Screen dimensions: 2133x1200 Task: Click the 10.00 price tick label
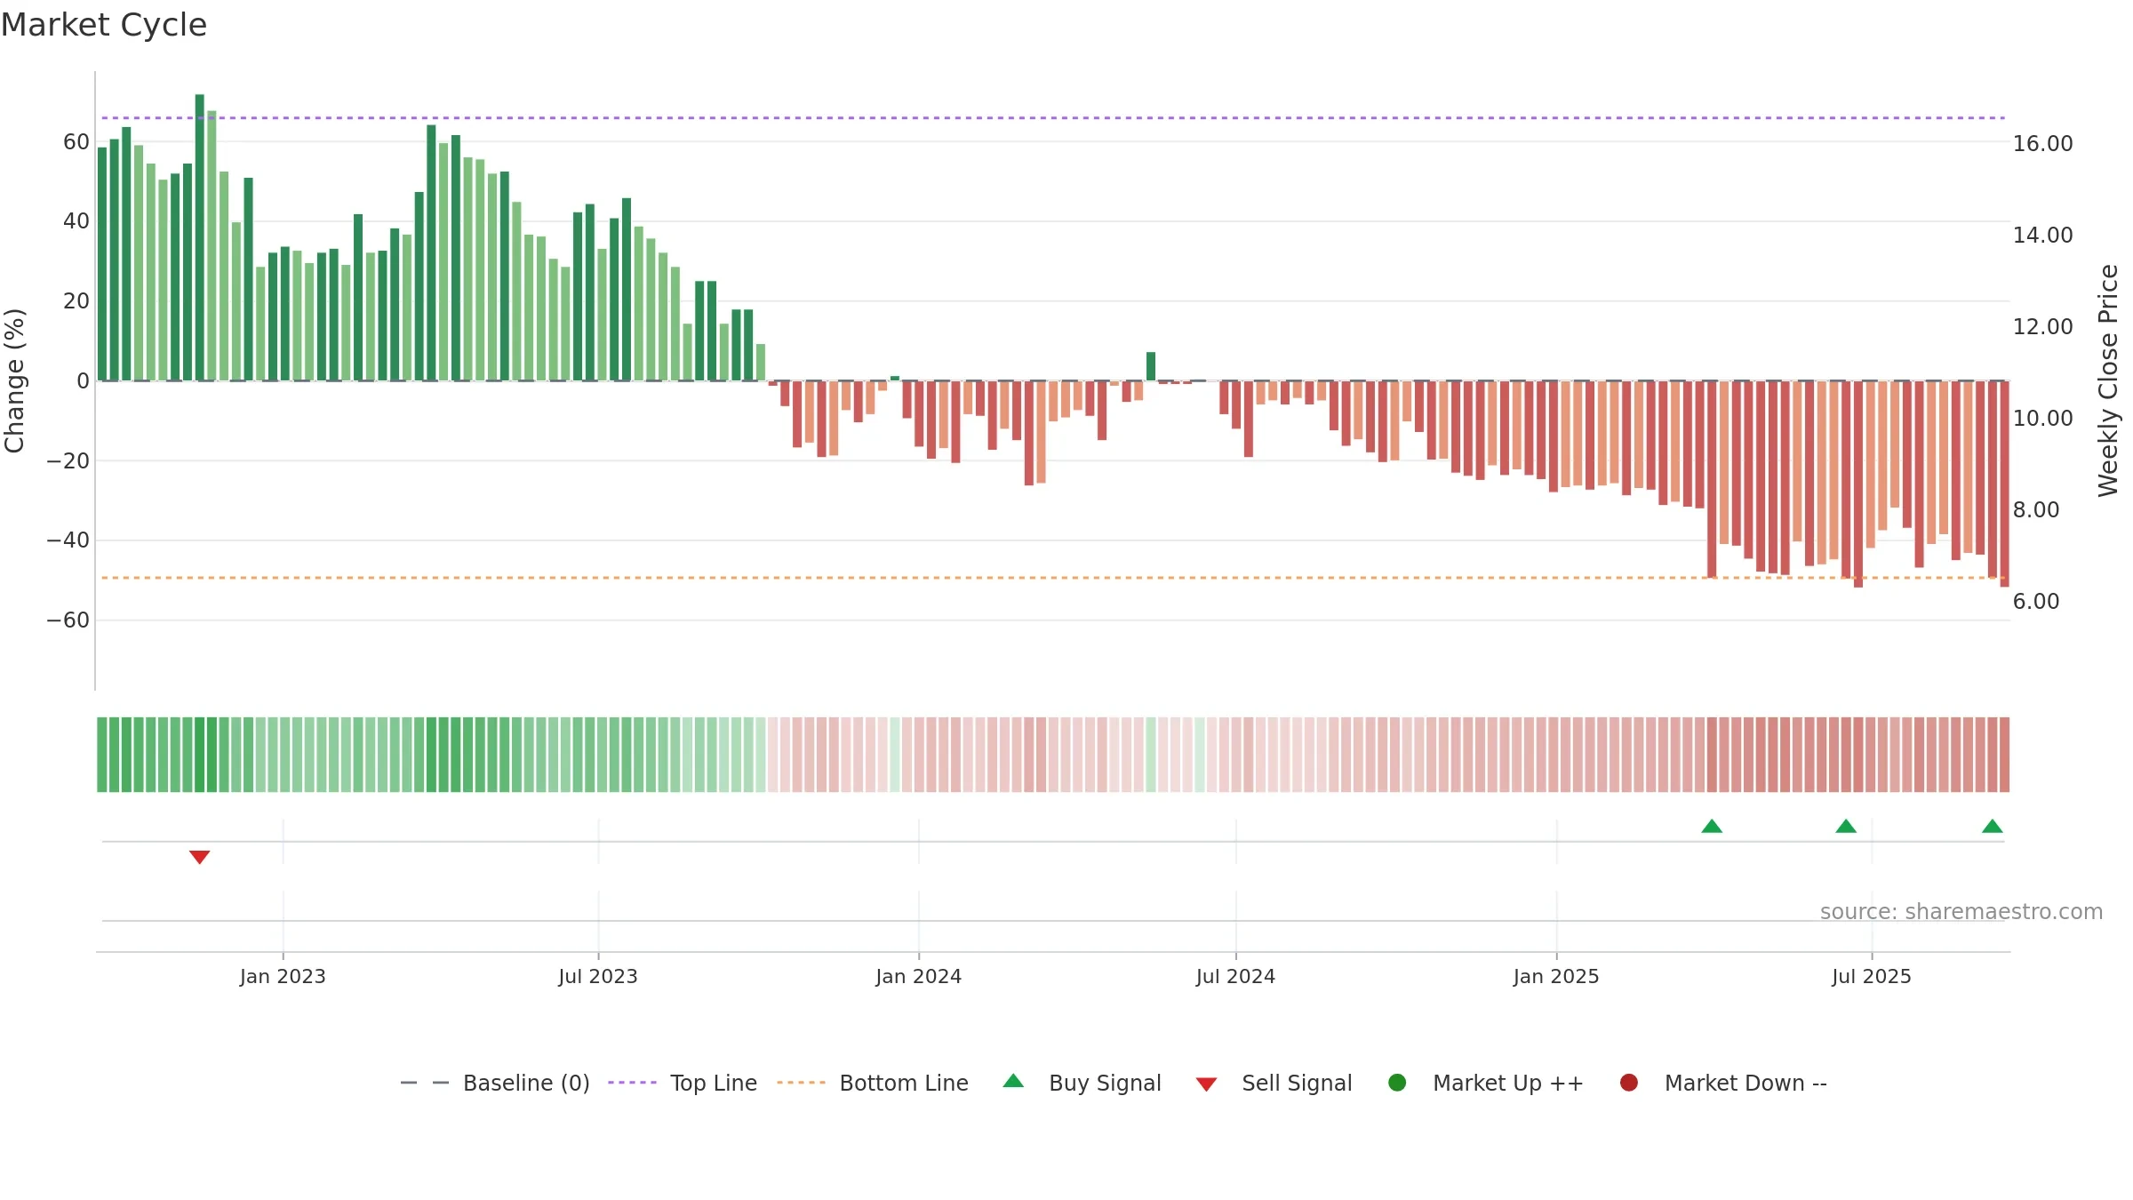point(2042,419)
